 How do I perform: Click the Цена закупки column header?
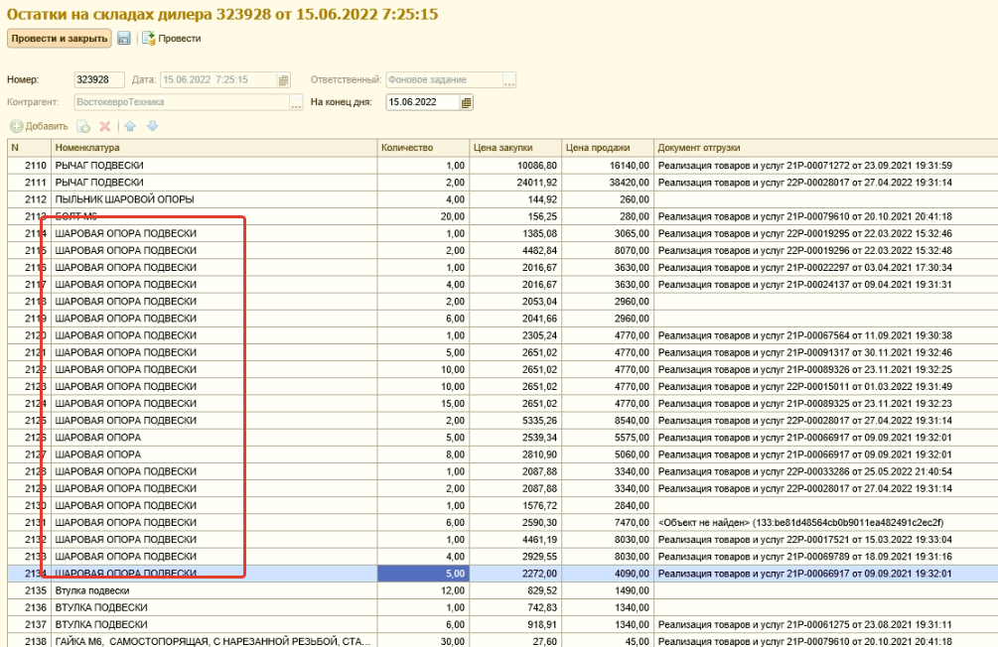(514, 148)
